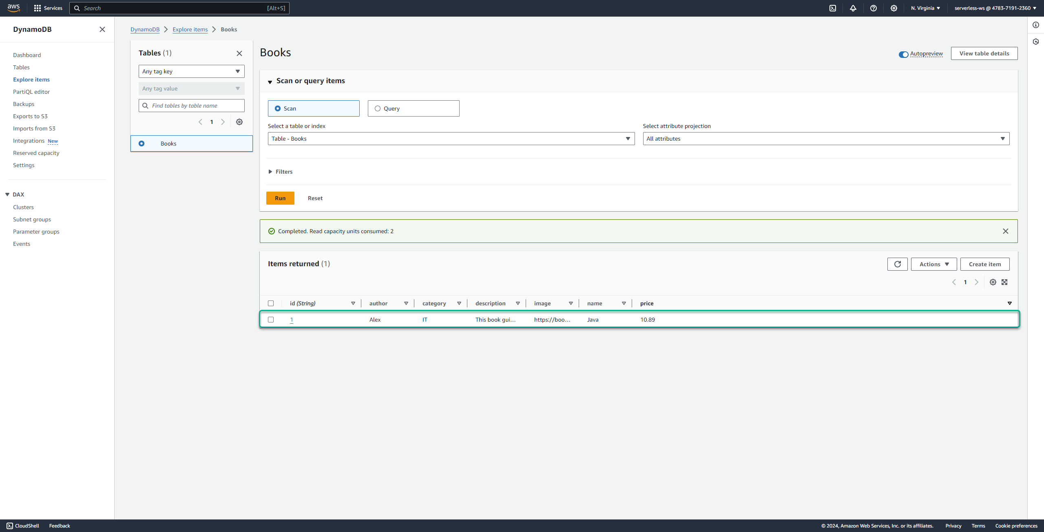Sort by the image column arrow
The width and height of the screenshot is (1044, 532).
(571, 303)
